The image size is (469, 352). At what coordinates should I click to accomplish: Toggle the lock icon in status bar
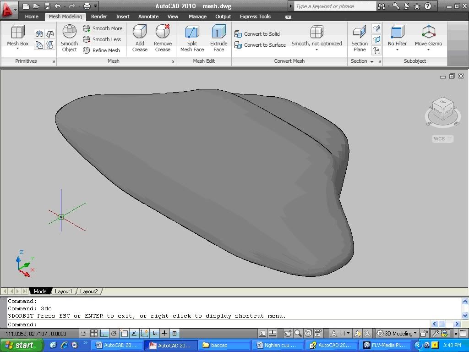click(x=424, y=334)
